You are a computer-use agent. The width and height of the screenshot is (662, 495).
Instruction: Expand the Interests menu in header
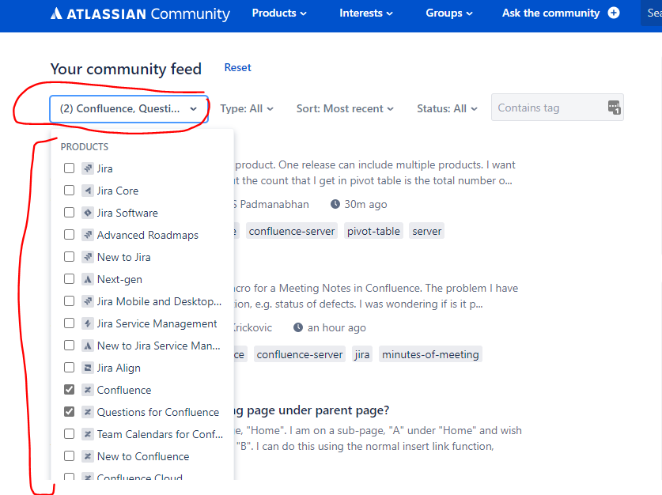pos(366,13)
